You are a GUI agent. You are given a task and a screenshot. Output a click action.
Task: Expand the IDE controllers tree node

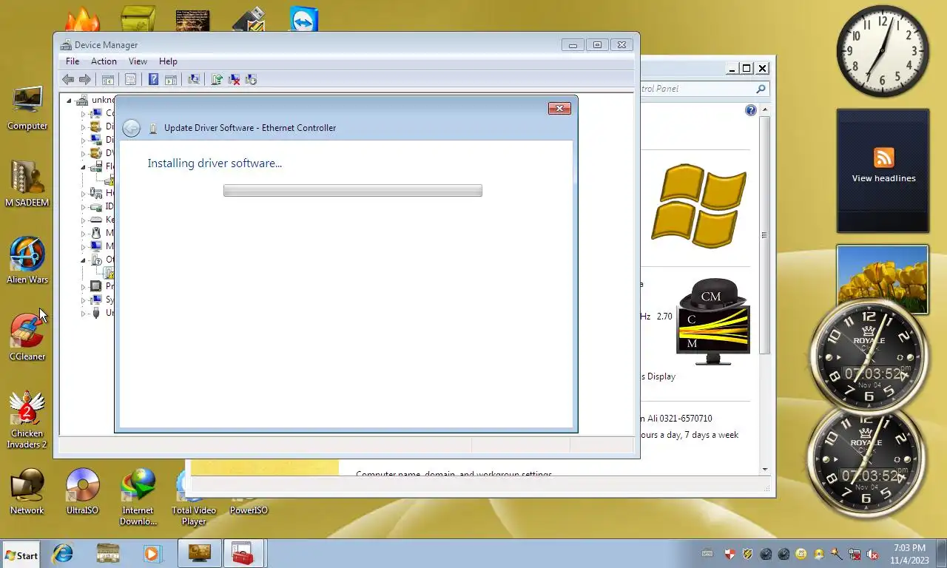[83, 207]
